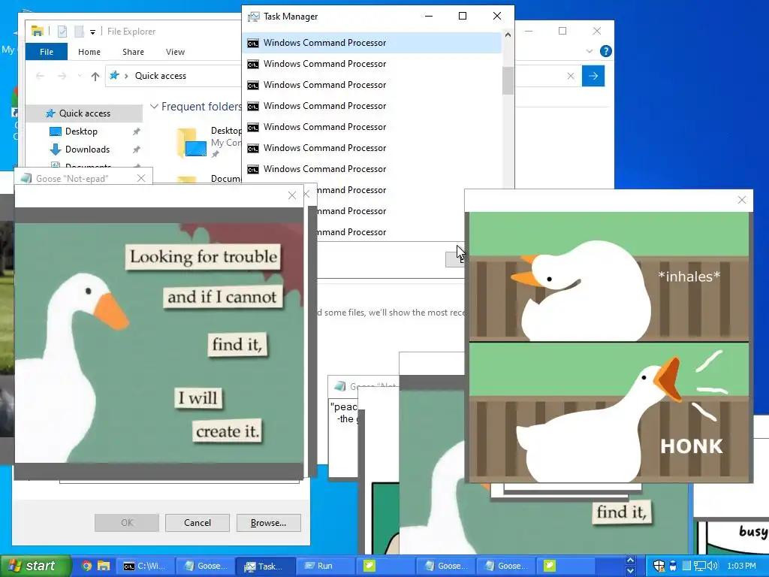Viewport: 769px width, 577px height.
Task: Click File Explorer folder icon in title bar
Action: [x=38, y=32]
